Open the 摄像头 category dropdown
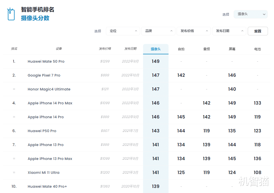Viewport: 274px width, 193px height. [251, 14]
